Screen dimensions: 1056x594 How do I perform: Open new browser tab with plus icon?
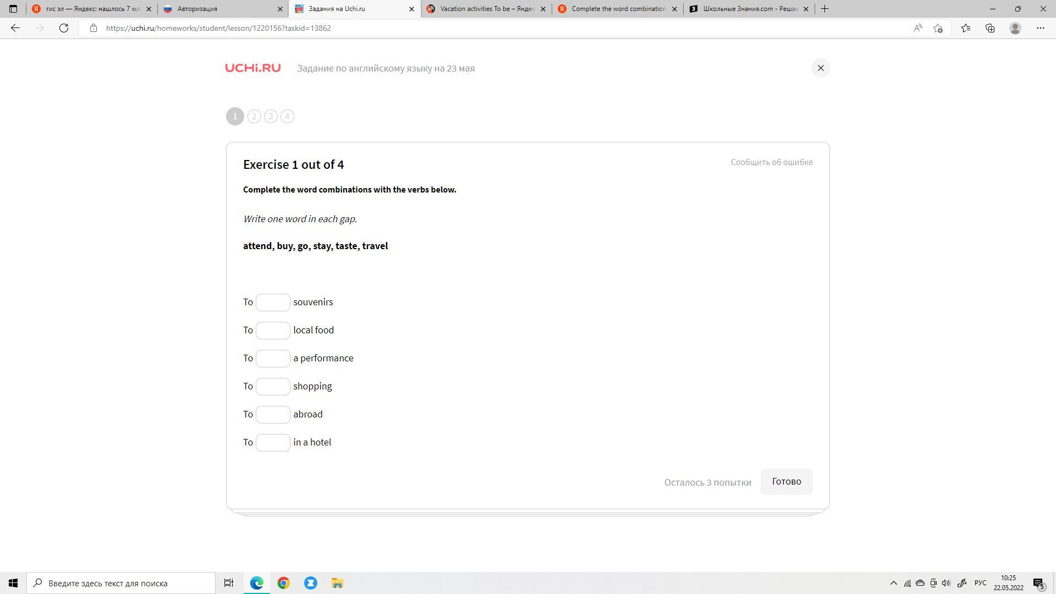tap(824, 9)
